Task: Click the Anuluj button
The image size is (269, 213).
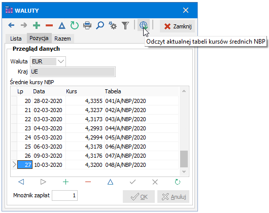Action: pyautogui.click(x=173, y=197)
